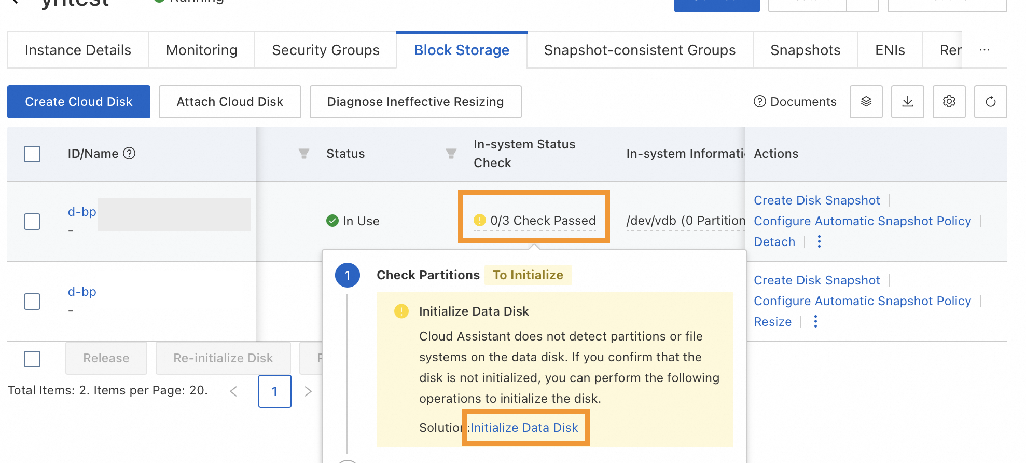The height and width of the screenshot is (463, 1026).
Task: Click the ID/Name column header text
Action: [x=93, y=154]
